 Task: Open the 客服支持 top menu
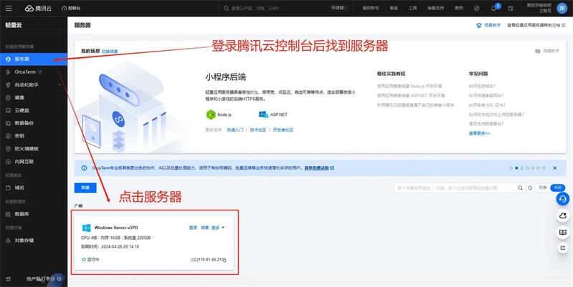pos(435,8)
